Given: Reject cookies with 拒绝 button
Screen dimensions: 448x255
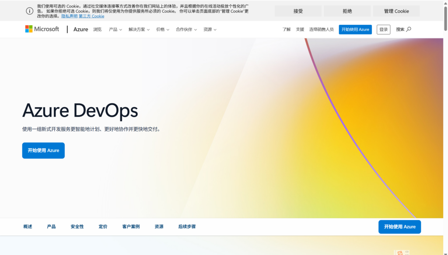Looking at the screenshot, I should point(347,11).
